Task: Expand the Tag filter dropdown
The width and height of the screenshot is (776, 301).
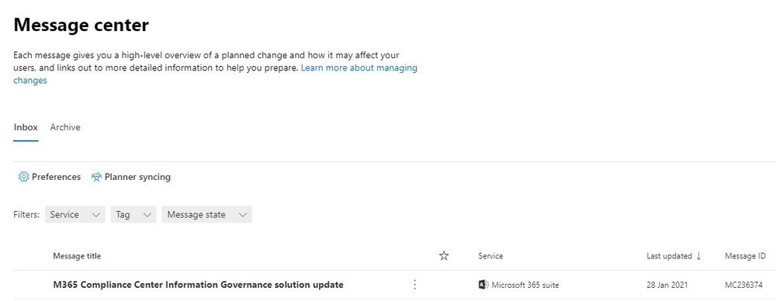Action: [133, 214]
